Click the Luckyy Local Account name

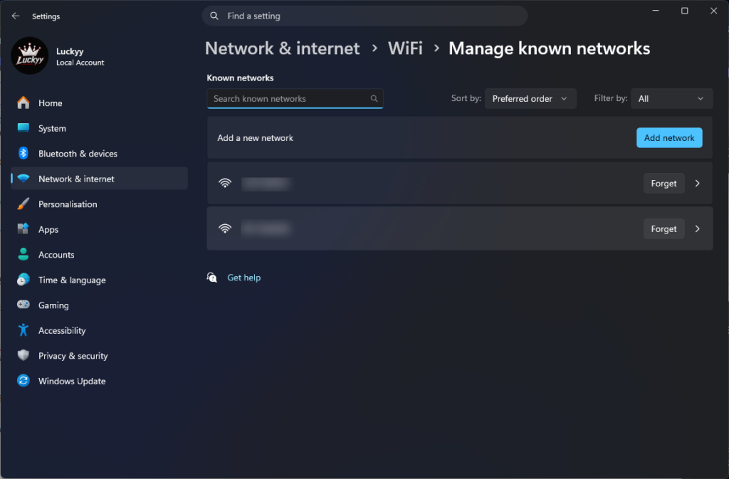[x=80, y=56]
